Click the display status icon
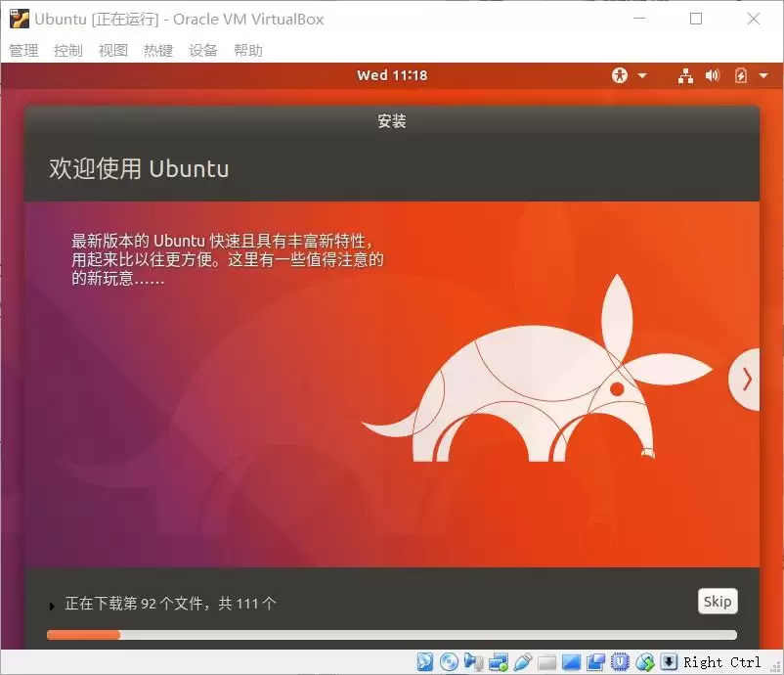This screenshot has height=675, width=784. click(x=571, y=661)
